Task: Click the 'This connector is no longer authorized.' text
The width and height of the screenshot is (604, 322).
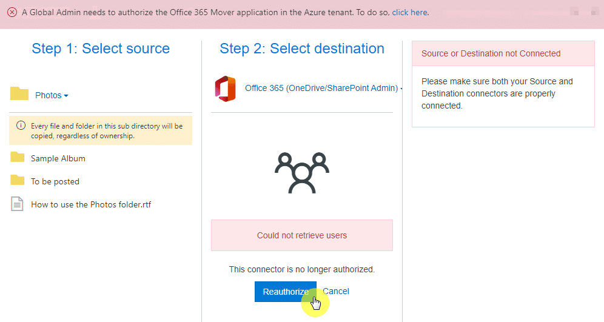Action: 302,269
